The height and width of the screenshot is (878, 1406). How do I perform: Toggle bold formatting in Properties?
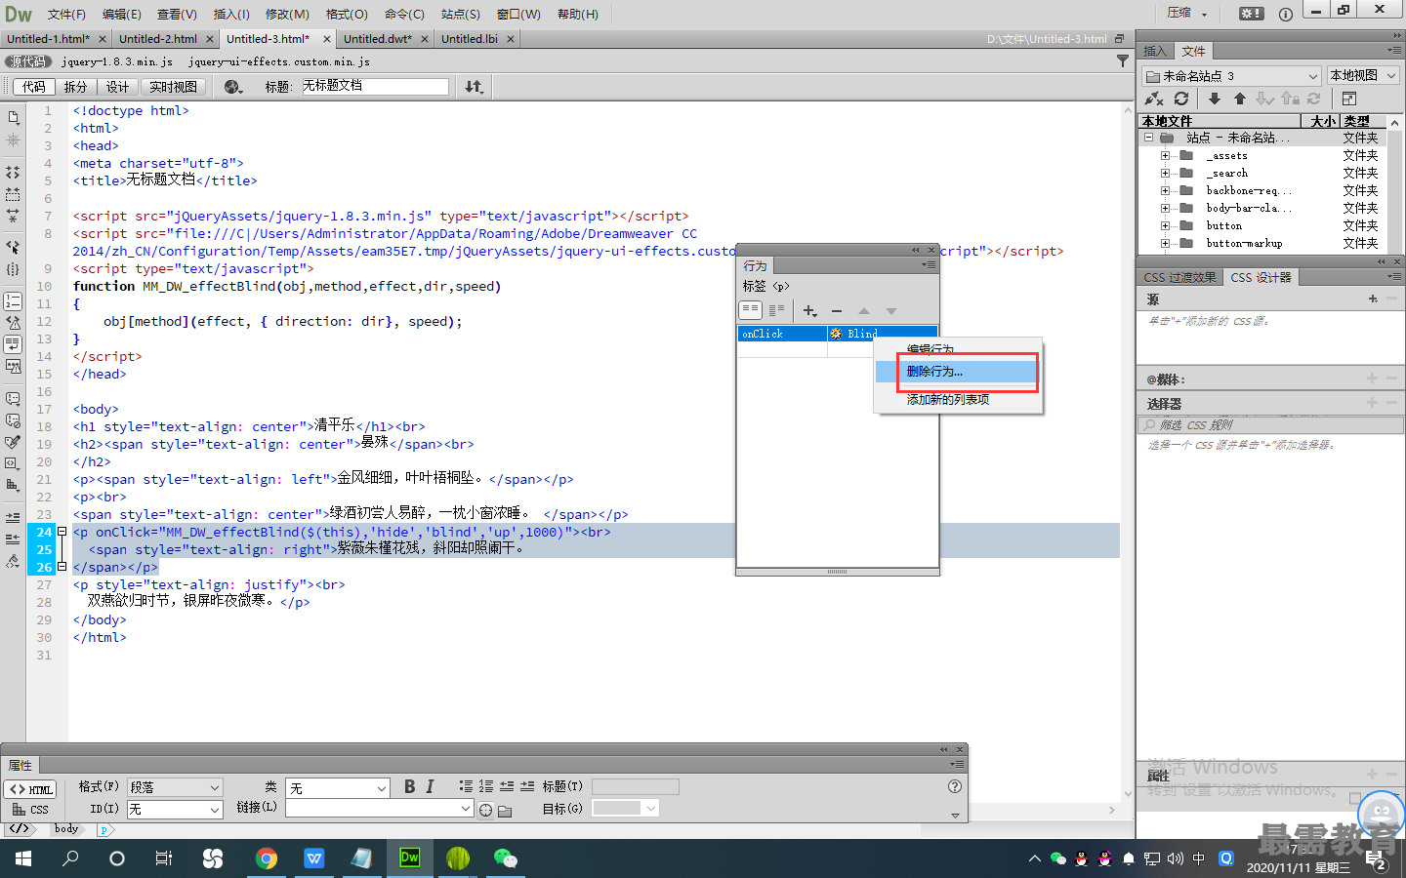409,786
